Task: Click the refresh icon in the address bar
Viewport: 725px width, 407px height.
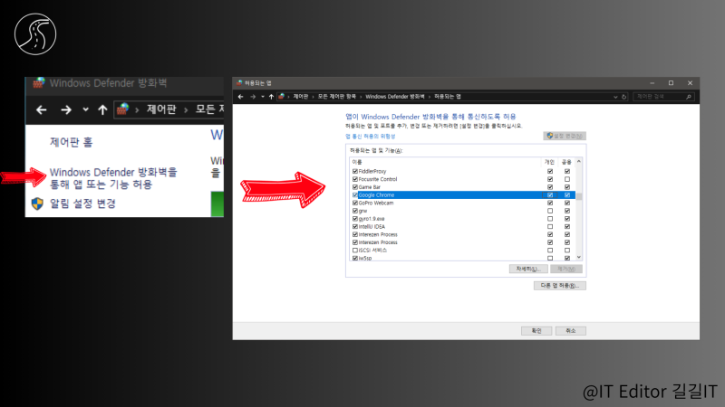Action: click(x=623, y=97)
